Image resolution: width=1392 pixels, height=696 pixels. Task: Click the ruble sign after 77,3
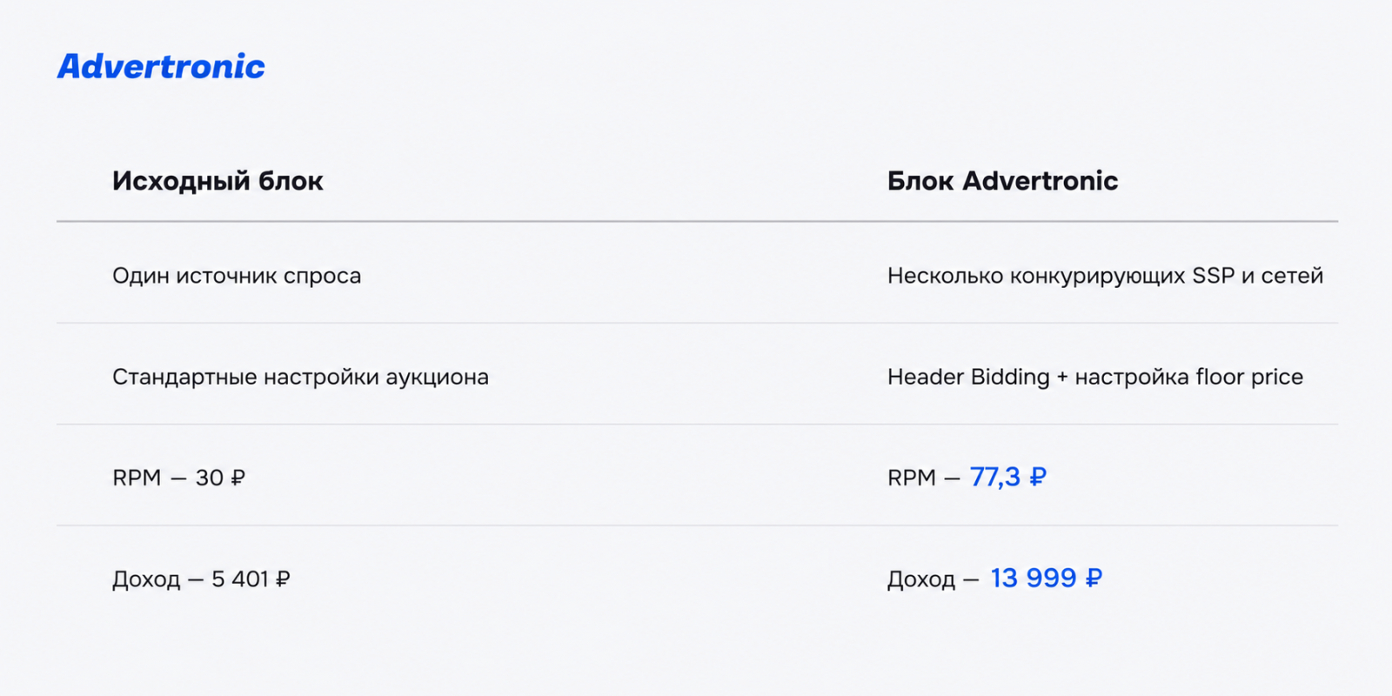tap(1038, 477)
